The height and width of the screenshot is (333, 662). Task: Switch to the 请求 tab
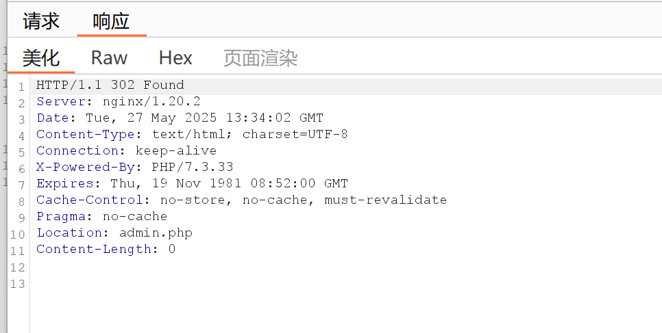pyautogui.click(x=41, y=21)
